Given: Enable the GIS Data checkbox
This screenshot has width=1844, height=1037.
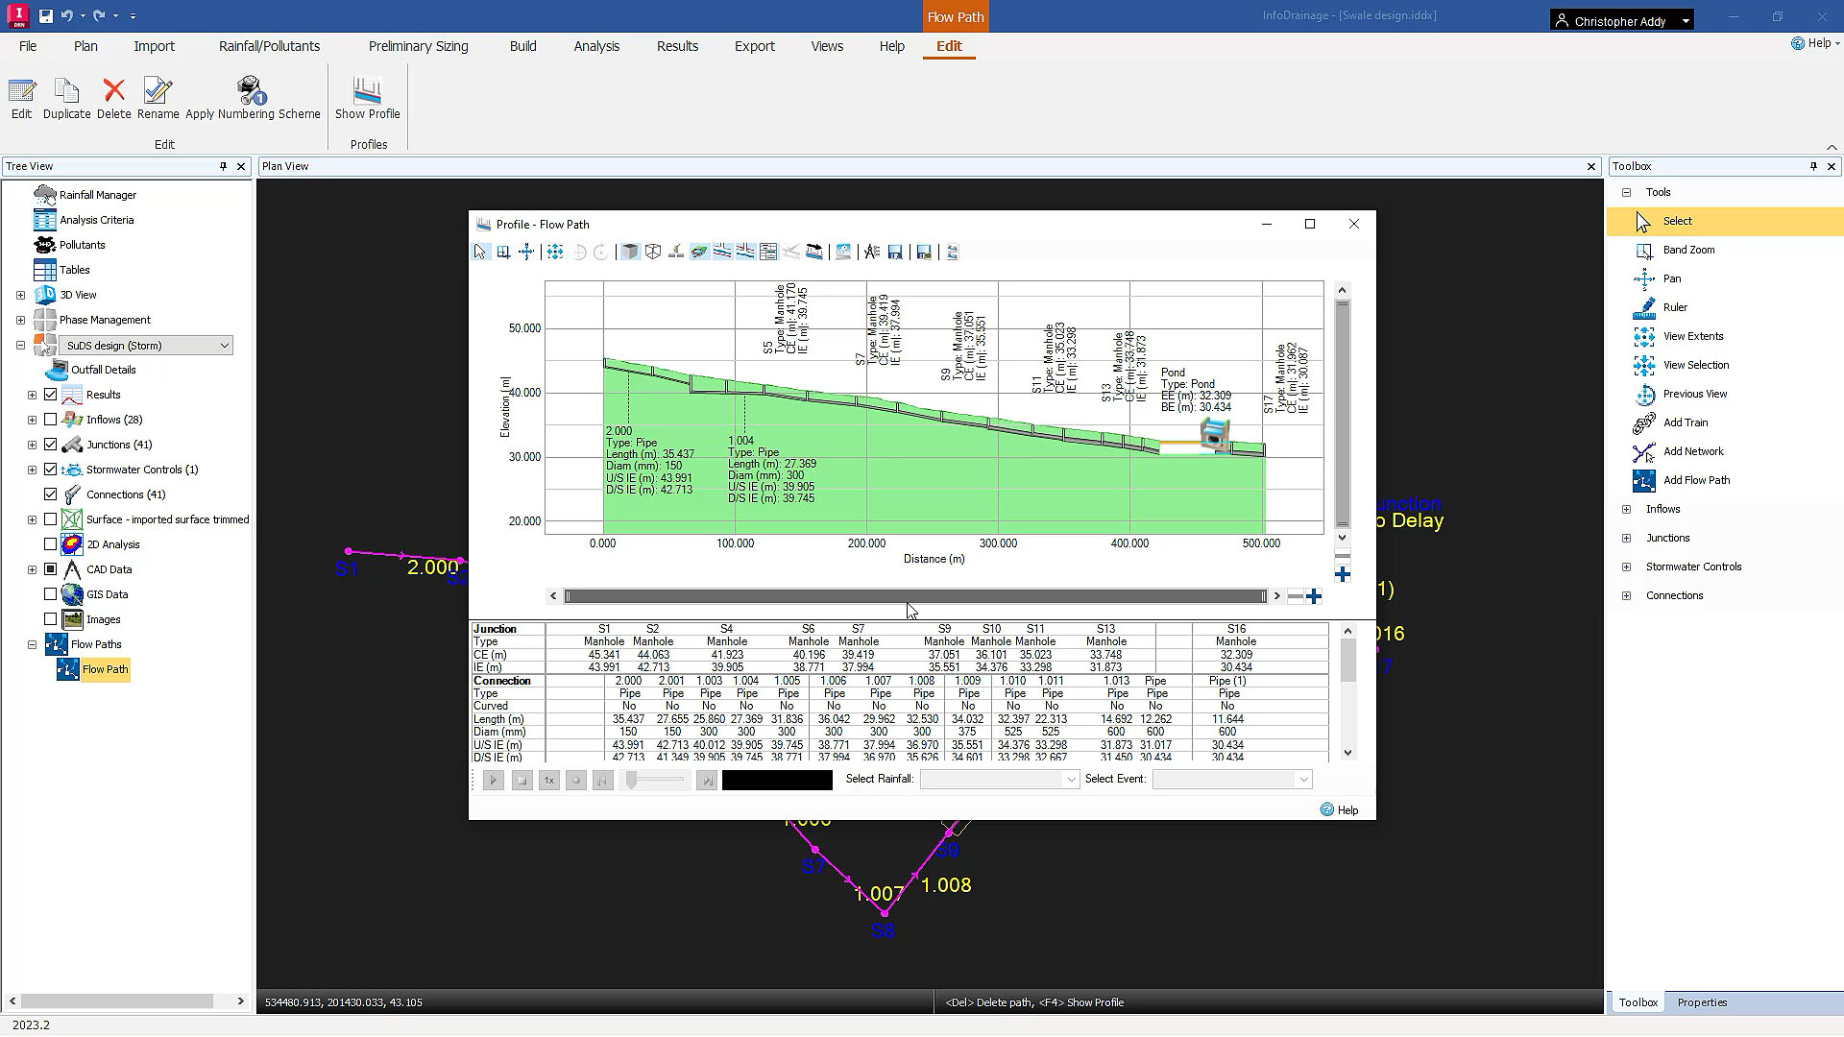Looking at the screenshot, I should click(x=51, y=594).
